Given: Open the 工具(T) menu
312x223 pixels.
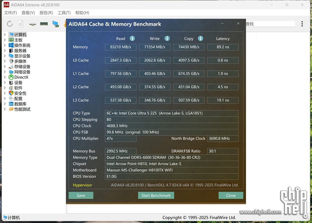Looking at the screenshot, I should coord(64,13).
